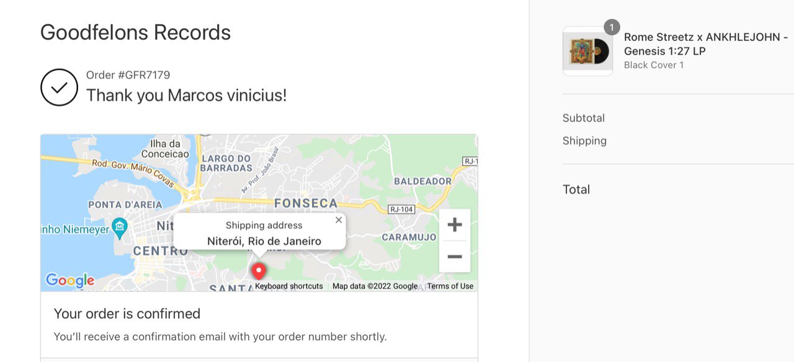
Task: Open the map Terms of Use
Action: click(450, 286)
